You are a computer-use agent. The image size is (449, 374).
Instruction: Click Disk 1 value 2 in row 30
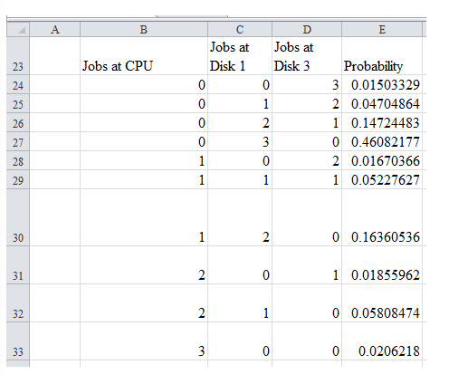(x=240, y=217)
